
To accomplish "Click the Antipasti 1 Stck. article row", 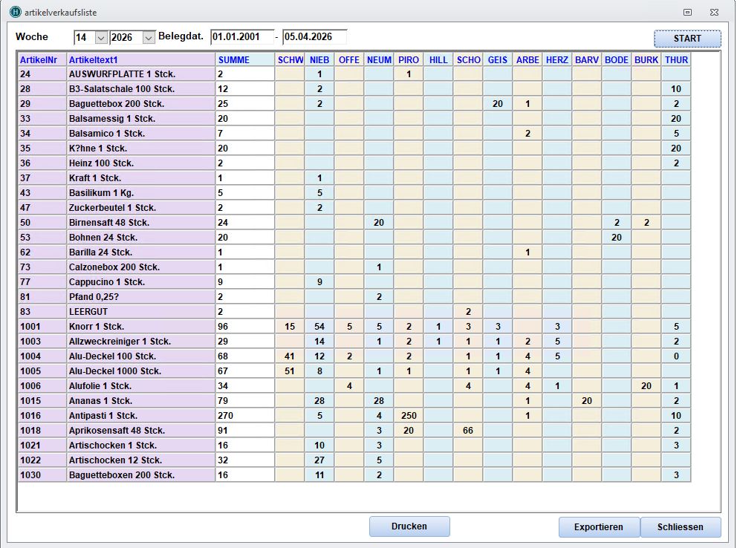I will [x=140, y=416].
